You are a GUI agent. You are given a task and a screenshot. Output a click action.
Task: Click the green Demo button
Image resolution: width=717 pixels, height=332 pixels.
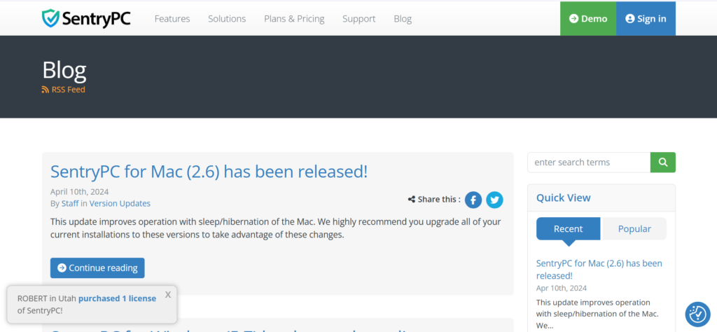tap(588, 19)
